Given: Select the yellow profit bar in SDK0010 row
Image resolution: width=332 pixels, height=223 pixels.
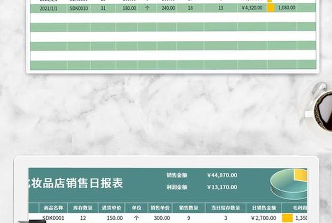Looking at the screenshot, I should tap(270, 8).
